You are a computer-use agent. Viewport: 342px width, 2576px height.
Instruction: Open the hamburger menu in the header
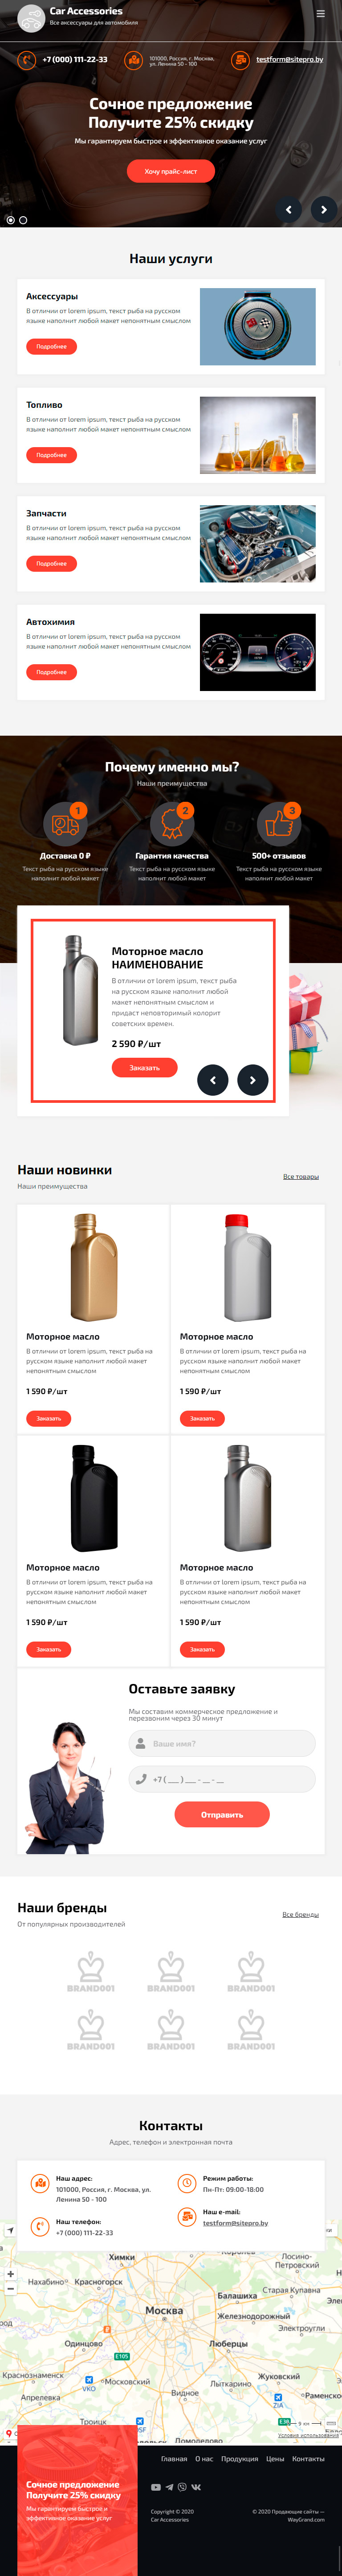click(320, 14)
